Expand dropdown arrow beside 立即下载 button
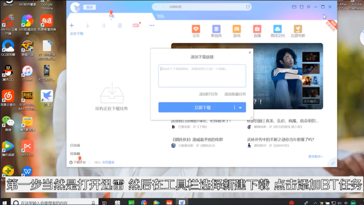Image resolution: width=364 pixels, height=205 pixels. (240, 108)
